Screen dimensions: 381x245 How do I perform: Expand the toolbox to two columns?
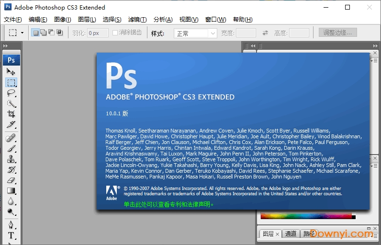[x=5, y=45]
